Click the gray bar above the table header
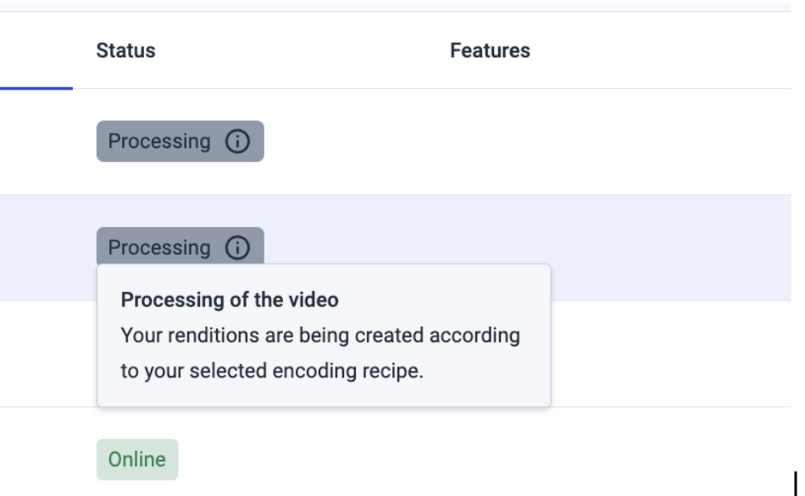The image size is (805, 496). (396, 7)
